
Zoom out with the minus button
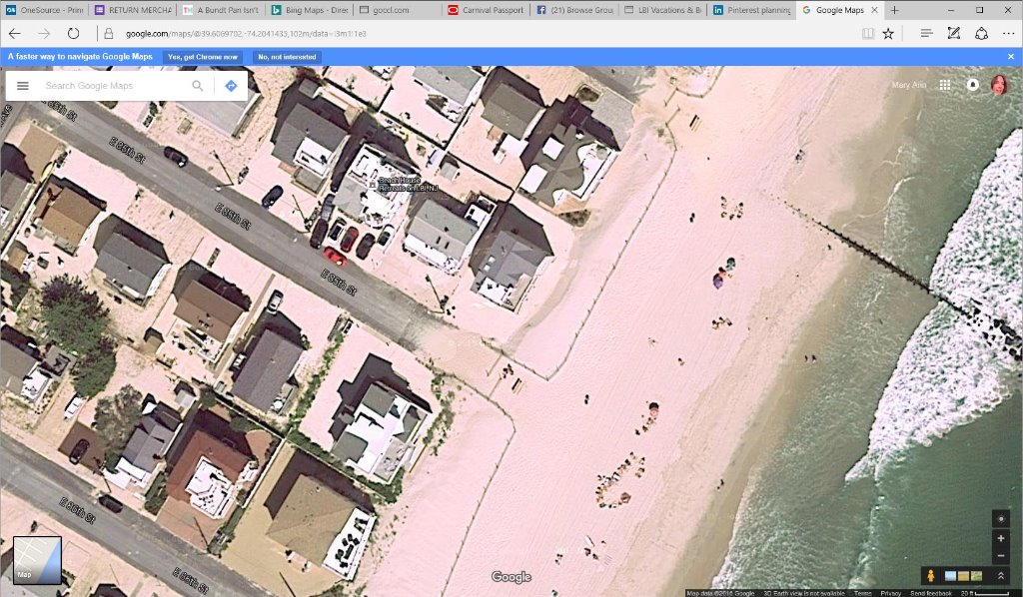pyautogui.click(x=1001, y=556)
